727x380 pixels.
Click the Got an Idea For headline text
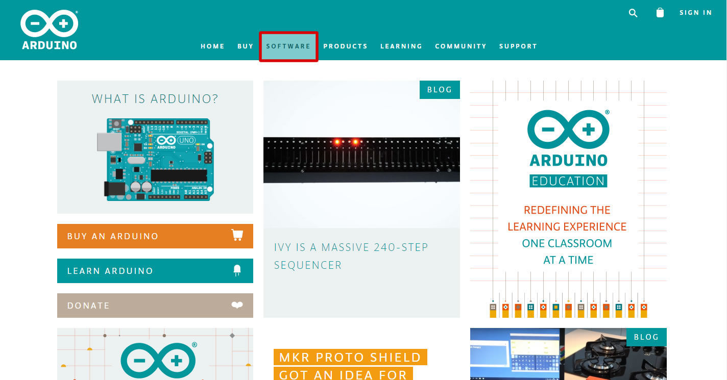[x=343, y=374]
